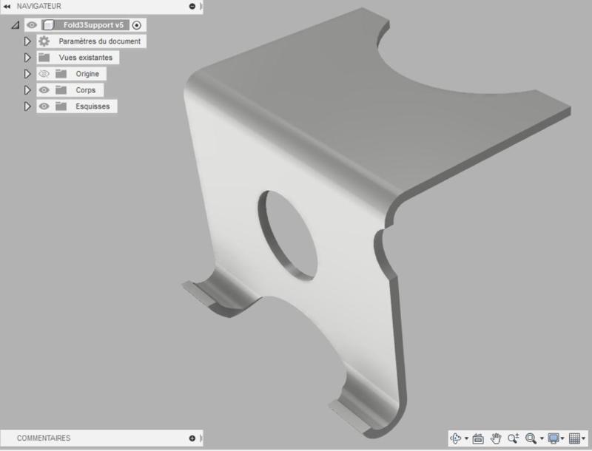The height and width of the screenshot is (451, 592).
Task: Activate the Look At tool
Action: pos(478,438)
